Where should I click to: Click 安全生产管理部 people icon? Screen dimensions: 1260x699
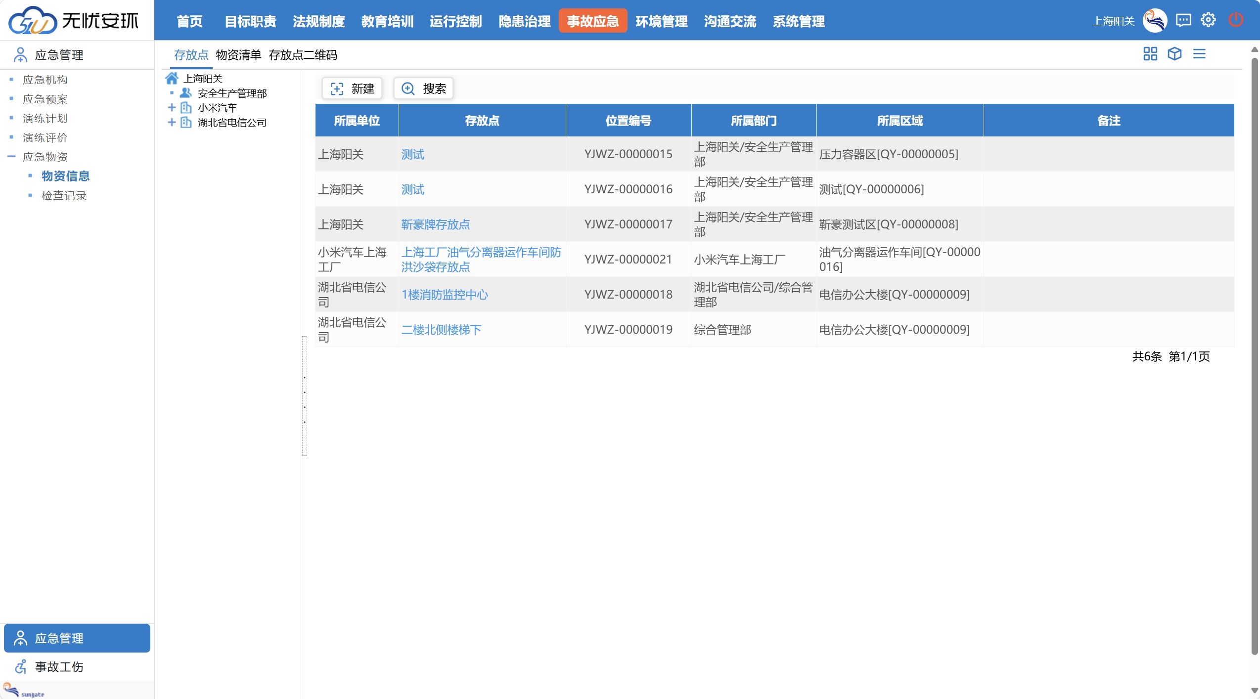point(185,92)
